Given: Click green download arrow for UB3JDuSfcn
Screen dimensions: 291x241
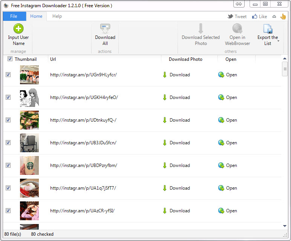Looking at the screenshot, I should pyautogui.click(x=165, y=143).
